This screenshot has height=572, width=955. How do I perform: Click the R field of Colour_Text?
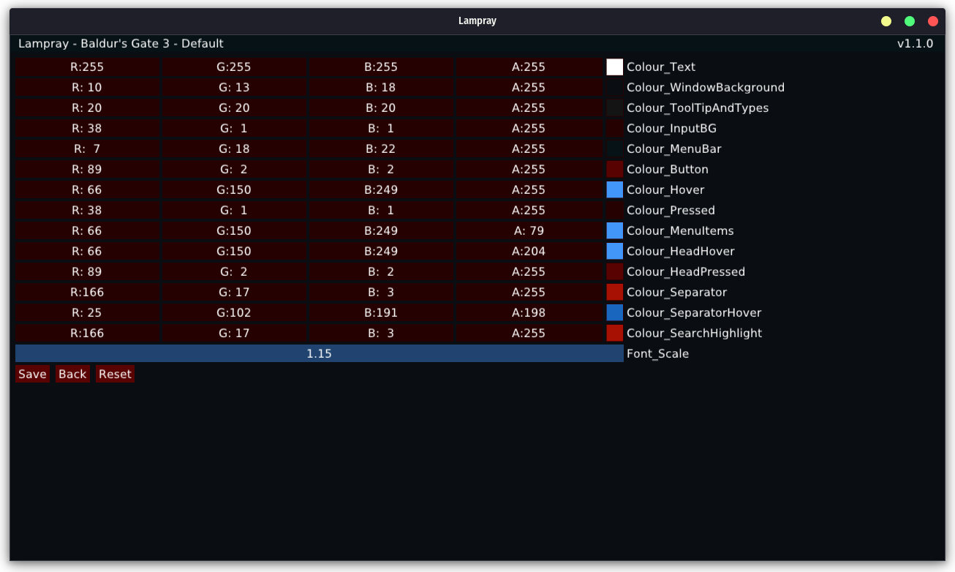click(87, 67)
